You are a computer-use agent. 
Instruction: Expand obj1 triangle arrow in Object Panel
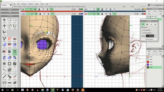(153, 16)
